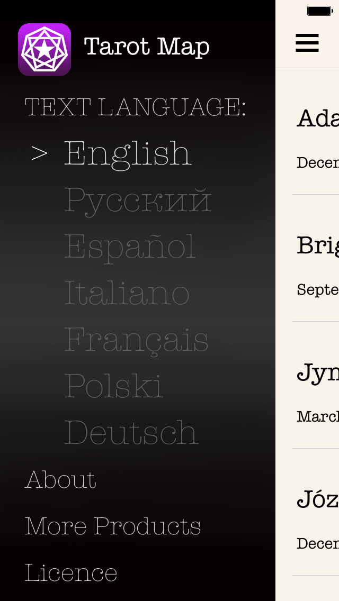Screen dimensions: 339x601
Task: Change language to Deutsch
Action: click(131, 433)
